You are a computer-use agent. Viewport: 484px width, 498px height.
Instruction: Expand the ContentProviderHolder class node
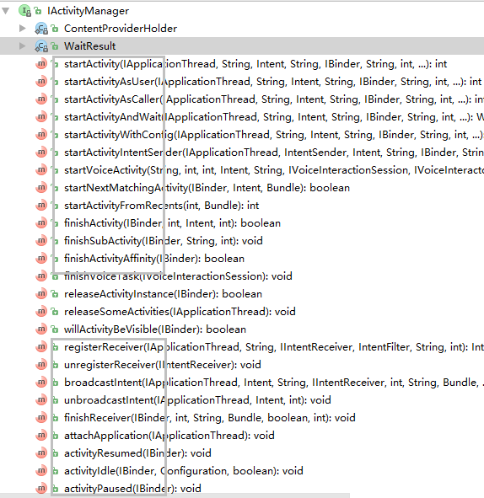[22, 29]
